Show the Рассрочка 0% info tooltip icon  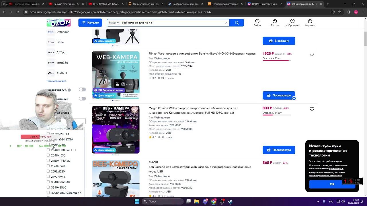pyautogui.click(x=69, y=90)
